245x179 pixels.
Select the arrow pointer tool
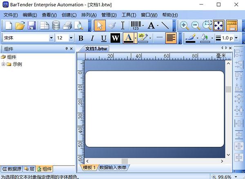pyautogui.click(x=100, y=25)
